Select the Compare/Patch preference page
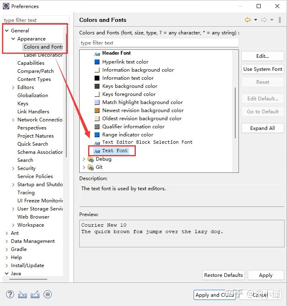 (36, 71)
